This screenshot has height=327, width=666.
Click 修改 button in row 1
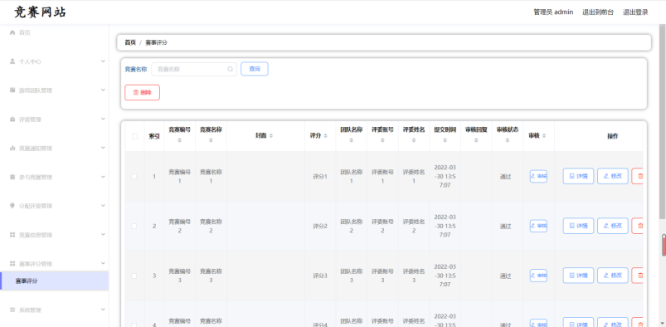click(x=613, y=176)
